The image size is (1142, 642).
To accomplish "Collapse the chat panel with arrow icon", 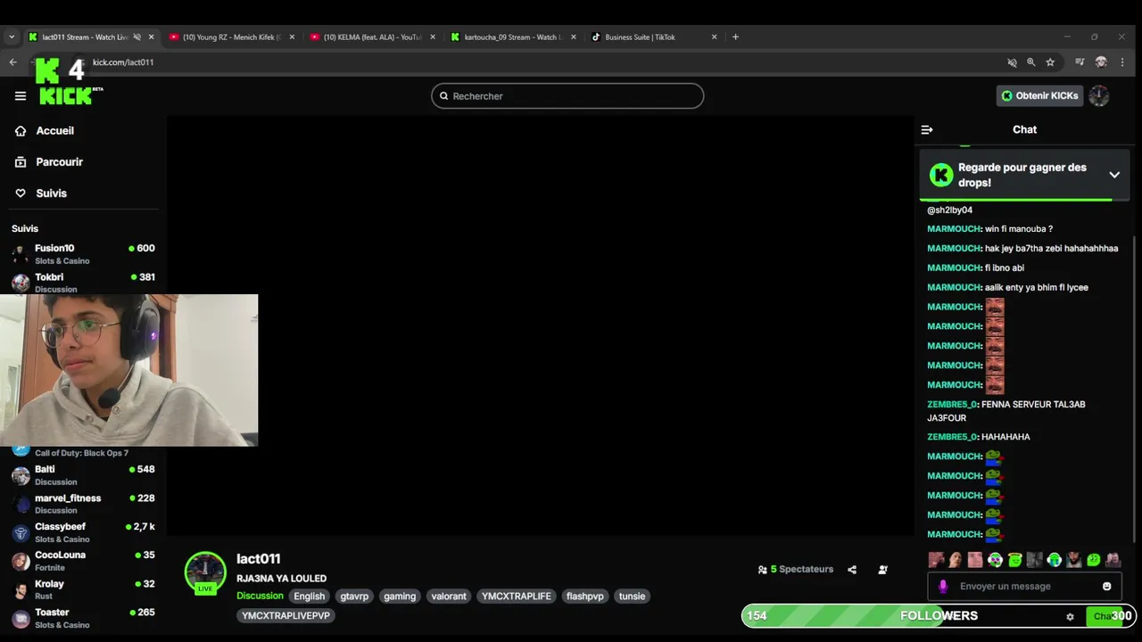I will pos(927,129).
